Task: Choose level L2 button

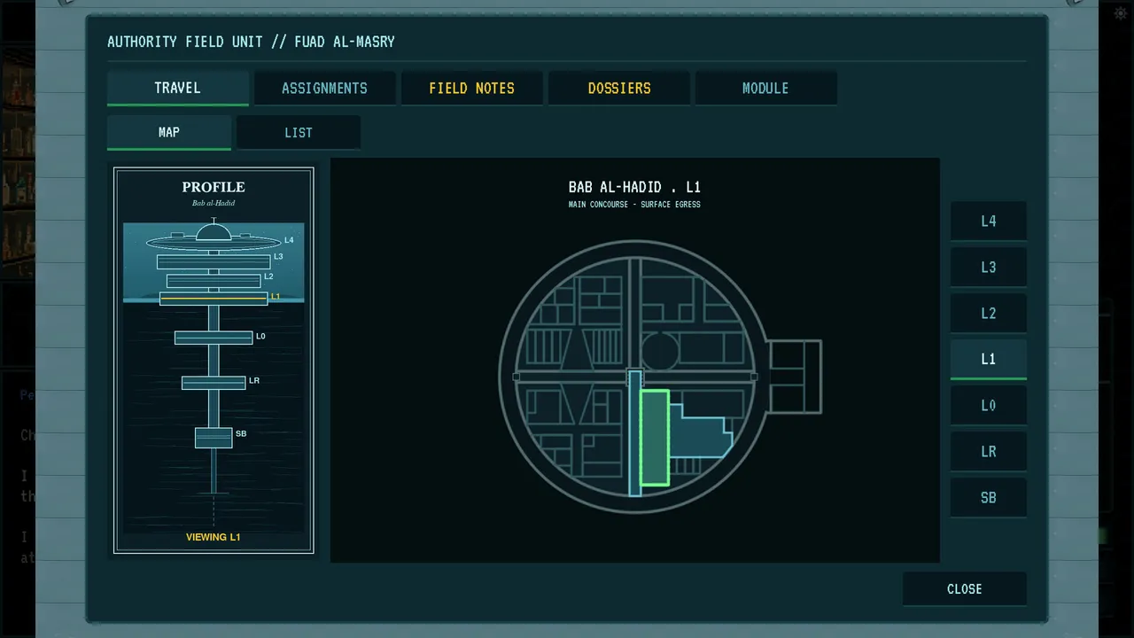Action: tap(988, 313)
